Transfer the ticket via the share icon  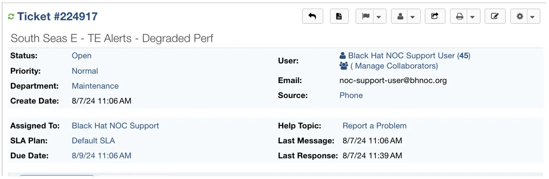coord(435,16)
